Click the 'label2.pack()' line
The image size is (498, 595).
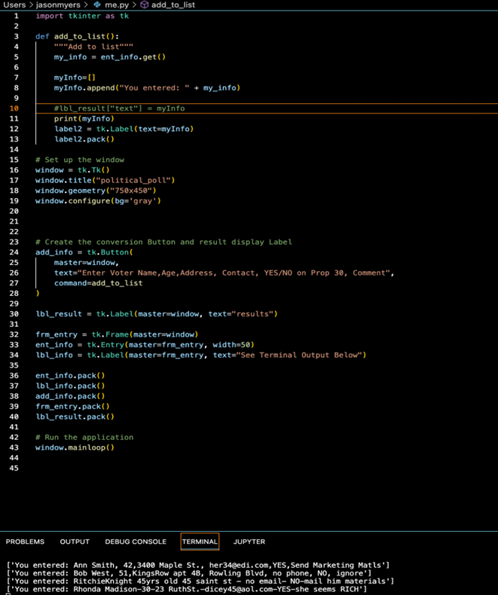coord(84,139)
